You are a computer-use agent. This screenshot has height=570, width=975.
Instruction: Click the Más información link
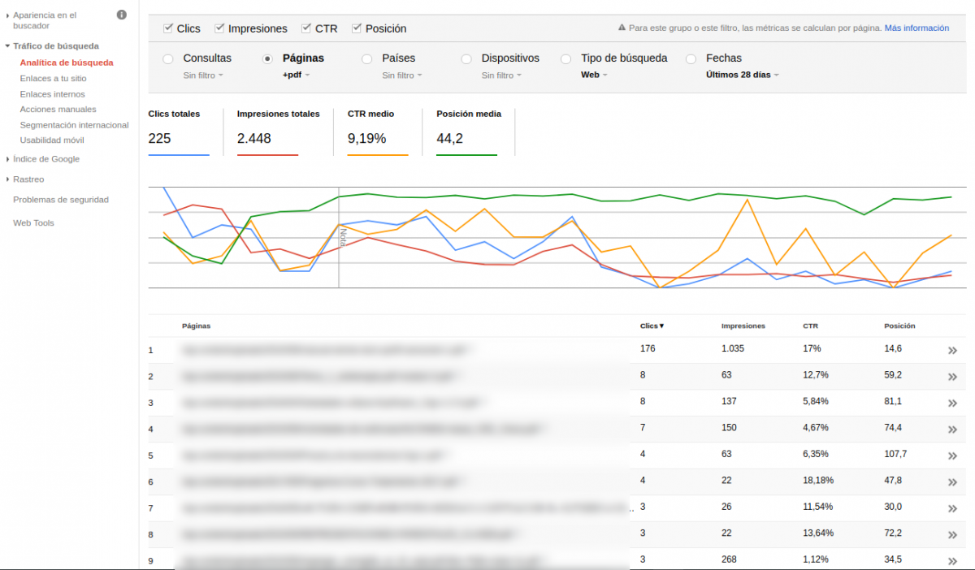click(916, 28)
